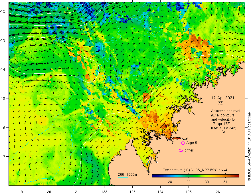The width and height of the screenshot is (251, 194).
Task: Click the 'Temperature (°C) VIIRS_NPP 59% ql>=4' title
Action: tap(195, 170)
